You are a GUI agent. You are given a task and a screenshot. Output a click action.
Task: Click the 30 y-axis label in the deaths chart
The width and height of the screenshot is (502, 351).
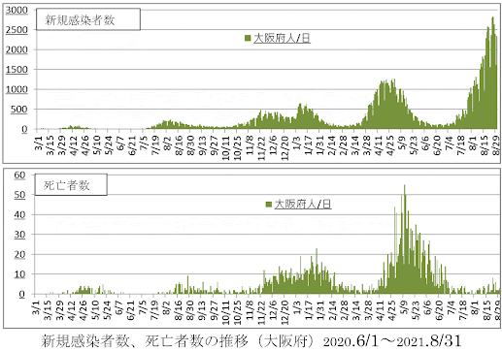(x=19, y=235)
